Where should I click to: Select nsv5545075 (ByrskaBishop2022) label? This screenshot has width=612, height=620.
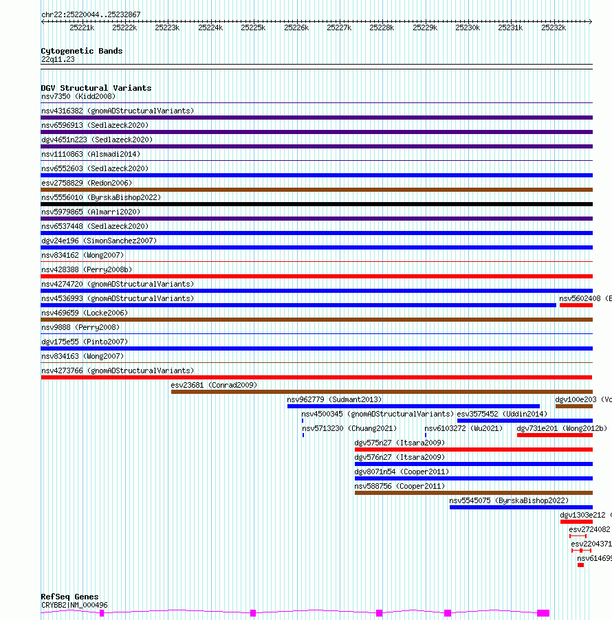pyautogui.click(x=509, y=500)
